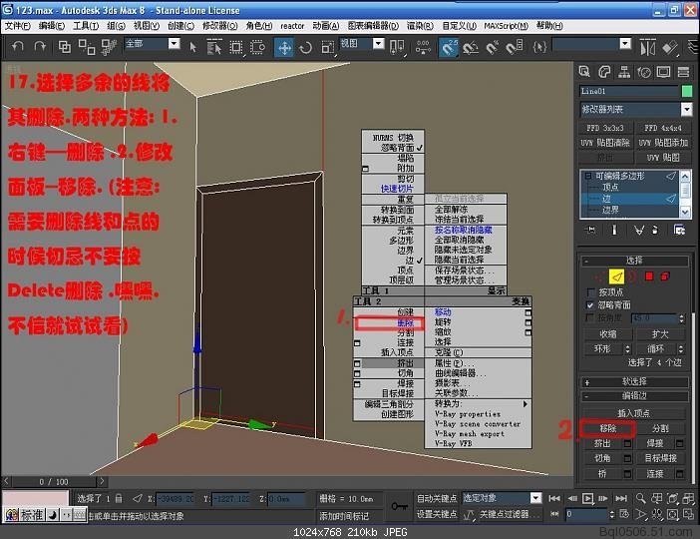Screen dimensions: 700x539
Task: Open the MAXScript menu
Action: (506, 26)
